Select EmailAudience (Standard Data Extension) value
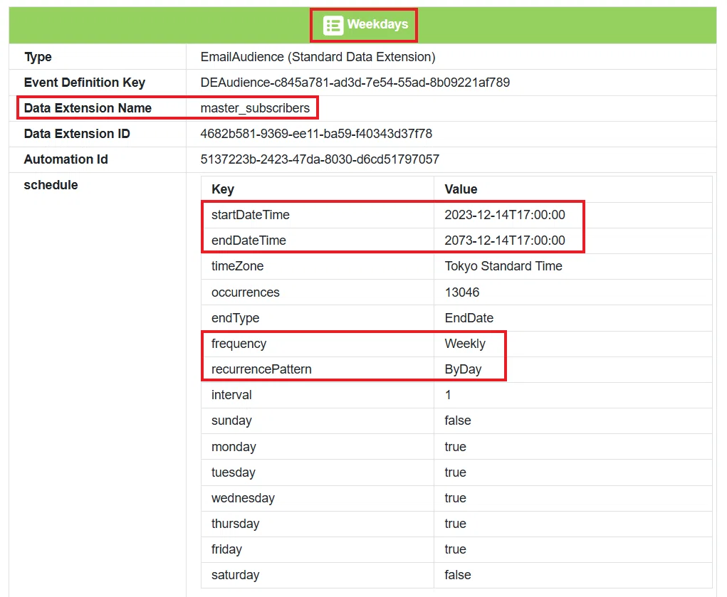Screen dimensions: 727x597 tap(318, 57)
